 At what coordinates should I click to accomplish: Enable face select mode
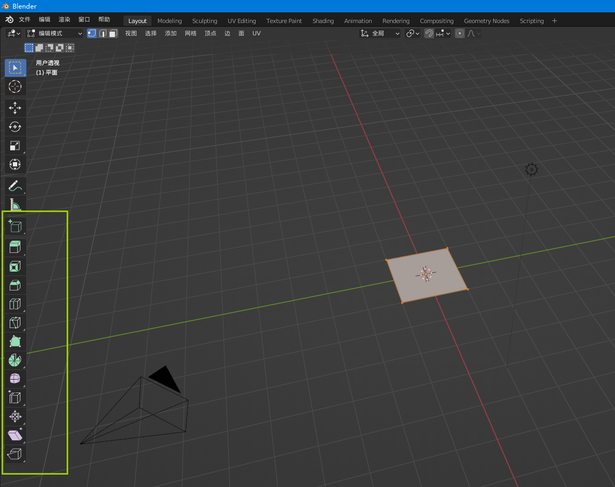[x=113, y=33]
